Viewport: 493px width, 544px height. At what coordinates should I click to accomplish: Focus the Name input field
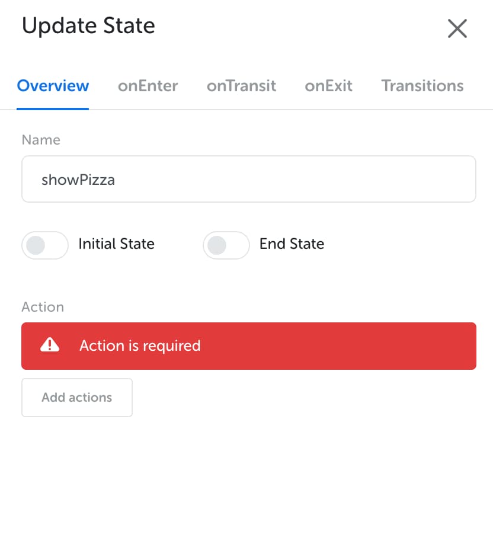[249, 179]
